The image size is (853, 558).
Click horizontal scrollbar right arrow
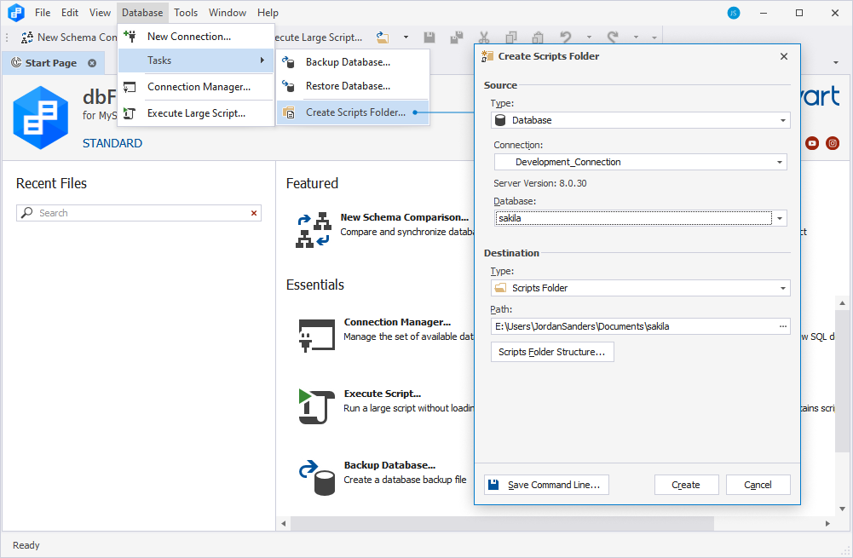[x=827, y=523]
